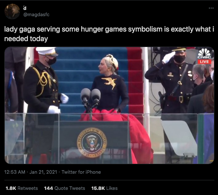Visit the @magdasfc handle link
The image size is (218, 195).
[36, 14]
